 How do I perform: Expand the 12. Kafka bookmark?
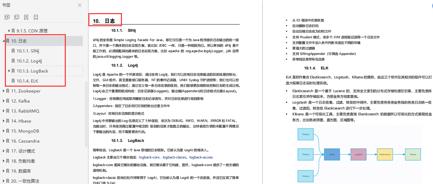click(3, 101)
